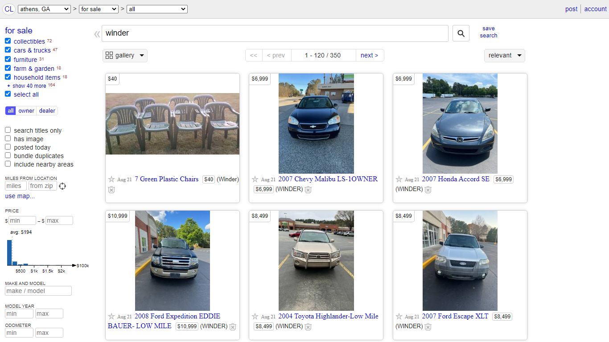This screenshot has width=609, height=342.
Task: Switch to dealer listings tab
Action: pyautogui.click(x=47, y=111)
